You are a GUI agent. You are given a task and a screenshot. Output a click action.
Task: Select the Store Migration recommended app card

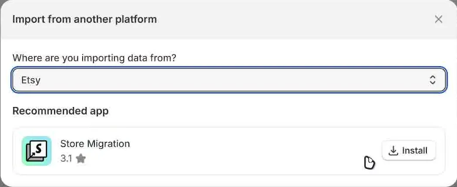pyautogui.click(x=229, y=151)
